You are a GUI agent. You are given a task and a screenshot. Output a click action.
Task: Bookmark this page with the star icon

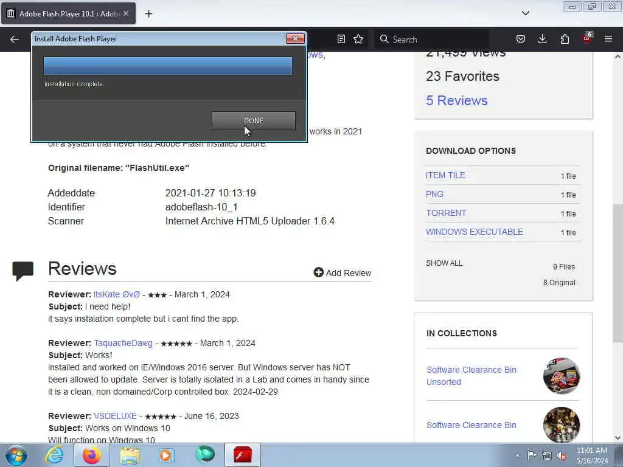point(358,39)
